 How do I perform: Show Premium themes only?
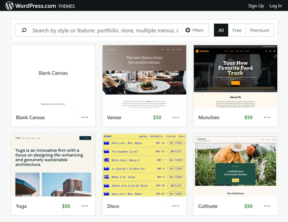[260, 30]
